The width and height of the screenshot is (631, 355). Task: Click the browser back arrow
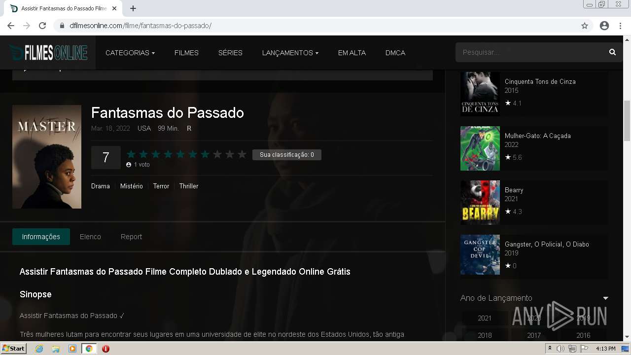(x=11, y=26)
